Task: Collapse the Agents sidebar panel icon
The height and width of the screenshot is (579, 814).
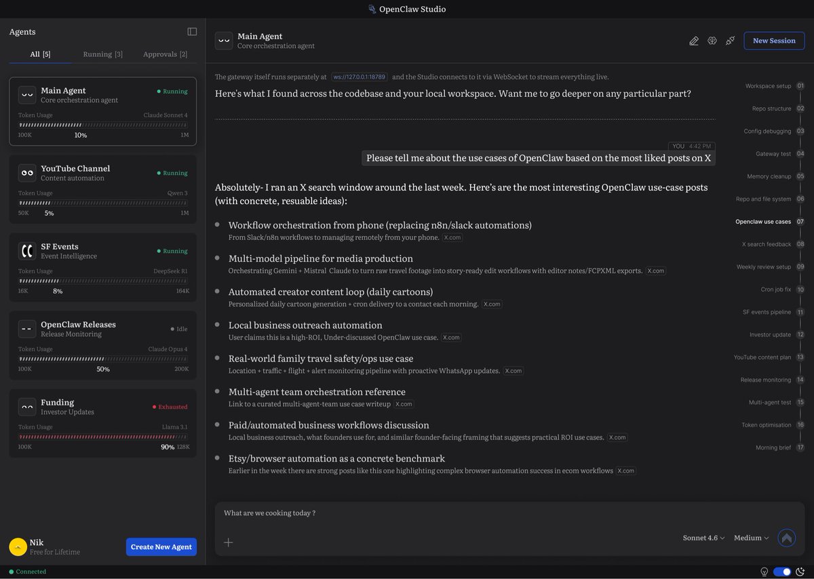Action: click(x=192, y=32)
